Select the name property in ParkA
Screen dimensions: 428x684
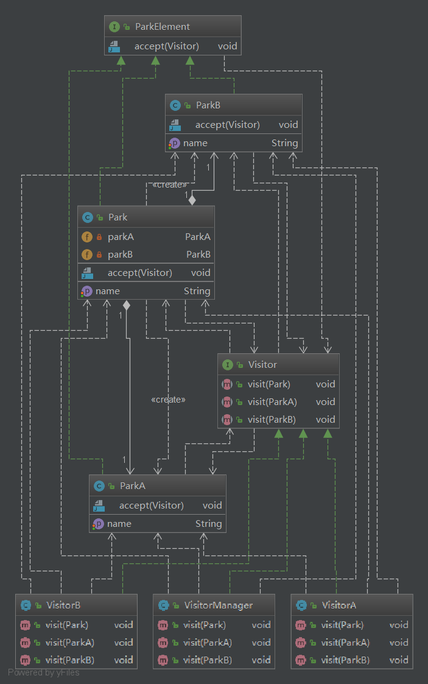(x=119, y=524)
